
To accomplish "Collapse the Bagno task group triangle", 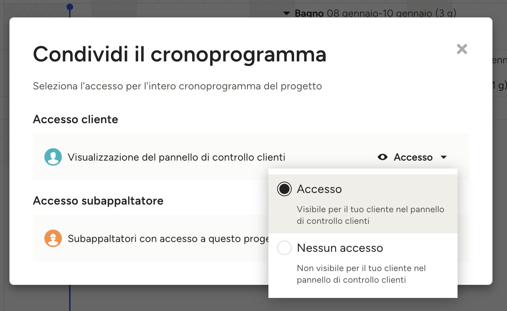I will (x=287, y=13).
